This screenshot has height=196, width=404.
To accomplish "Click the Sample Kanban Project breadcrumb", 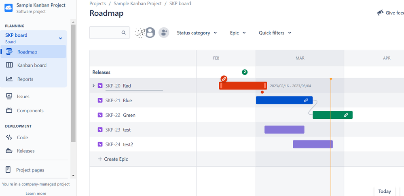I will click(x=137, y=4).
